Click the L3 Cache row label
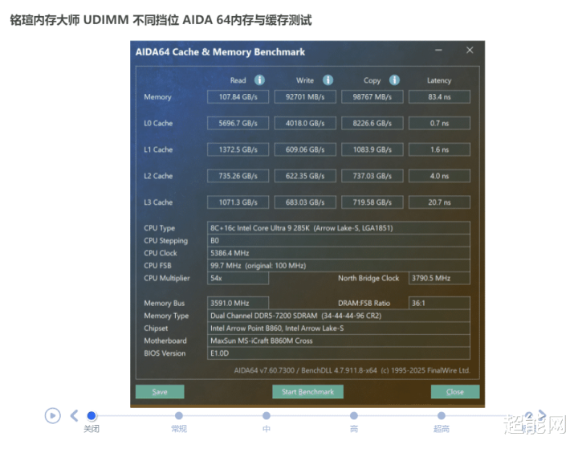Screen dimensions: 578x449 [x=158, y=202]
